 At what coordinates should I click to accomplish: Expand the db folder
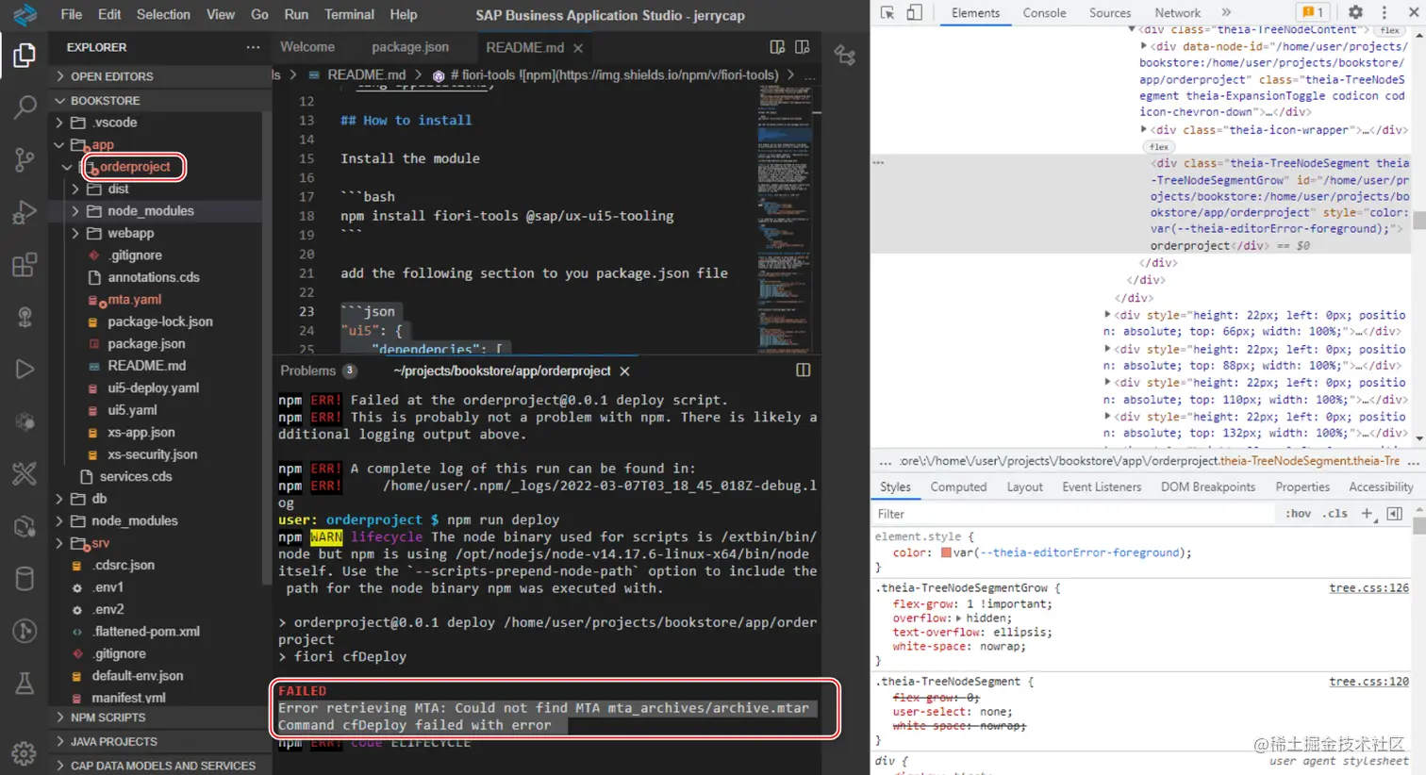click(x=59, y=499)
